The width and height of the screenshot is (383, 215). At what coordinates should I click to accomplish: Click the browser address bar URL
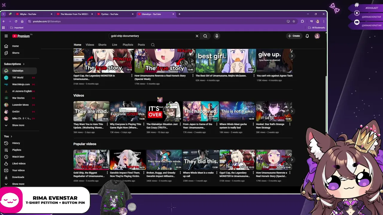pyautogui.click(x=47, y=21)
